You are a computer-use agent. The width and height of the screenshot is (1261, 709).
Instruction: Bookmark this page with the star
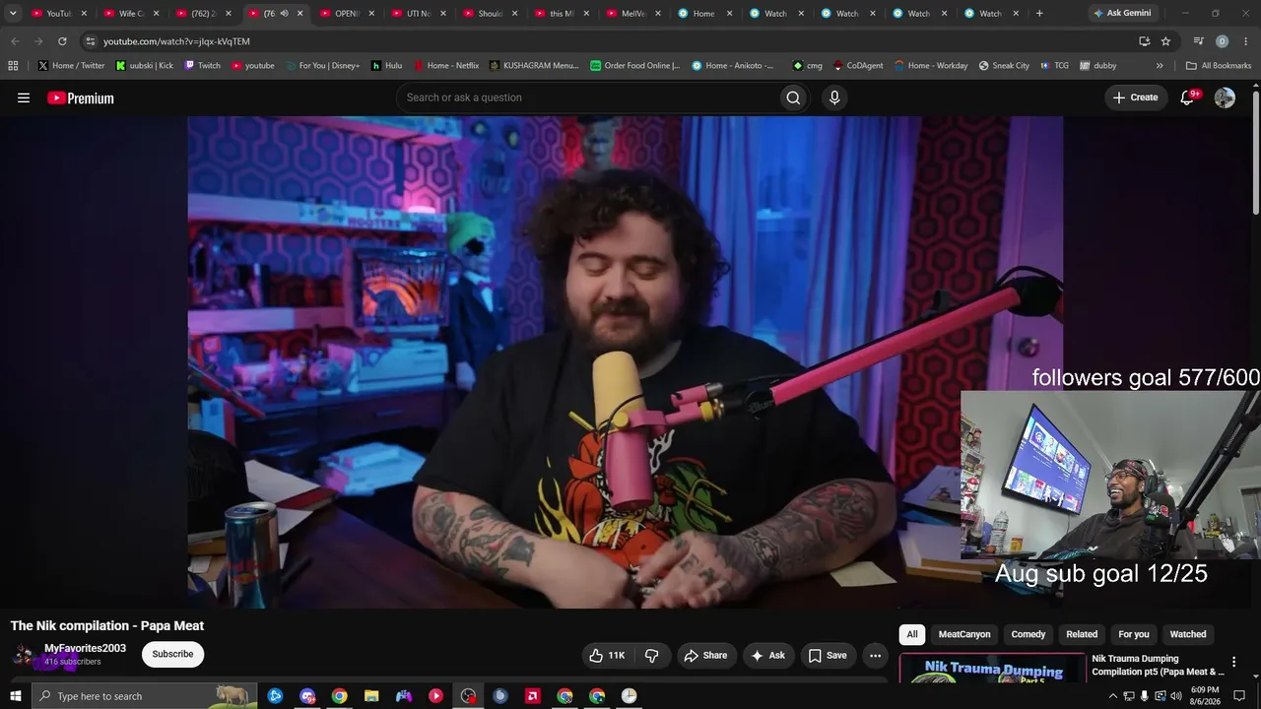pos(1165,41)
